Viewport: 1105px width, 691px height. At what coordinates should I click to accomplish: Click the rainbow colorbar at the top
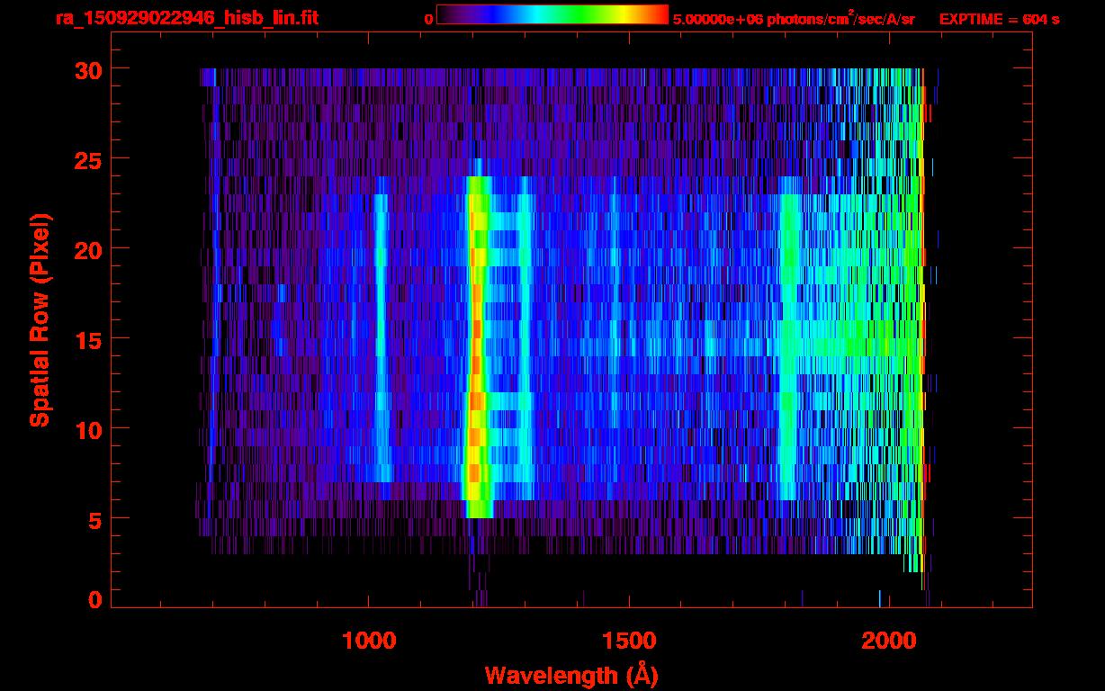click(552, 14)
